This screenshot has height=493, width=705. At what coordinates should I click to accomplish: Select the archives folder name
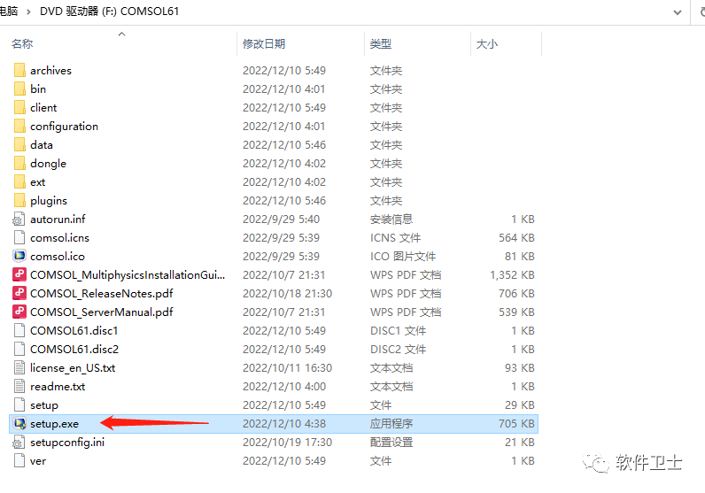50,71
